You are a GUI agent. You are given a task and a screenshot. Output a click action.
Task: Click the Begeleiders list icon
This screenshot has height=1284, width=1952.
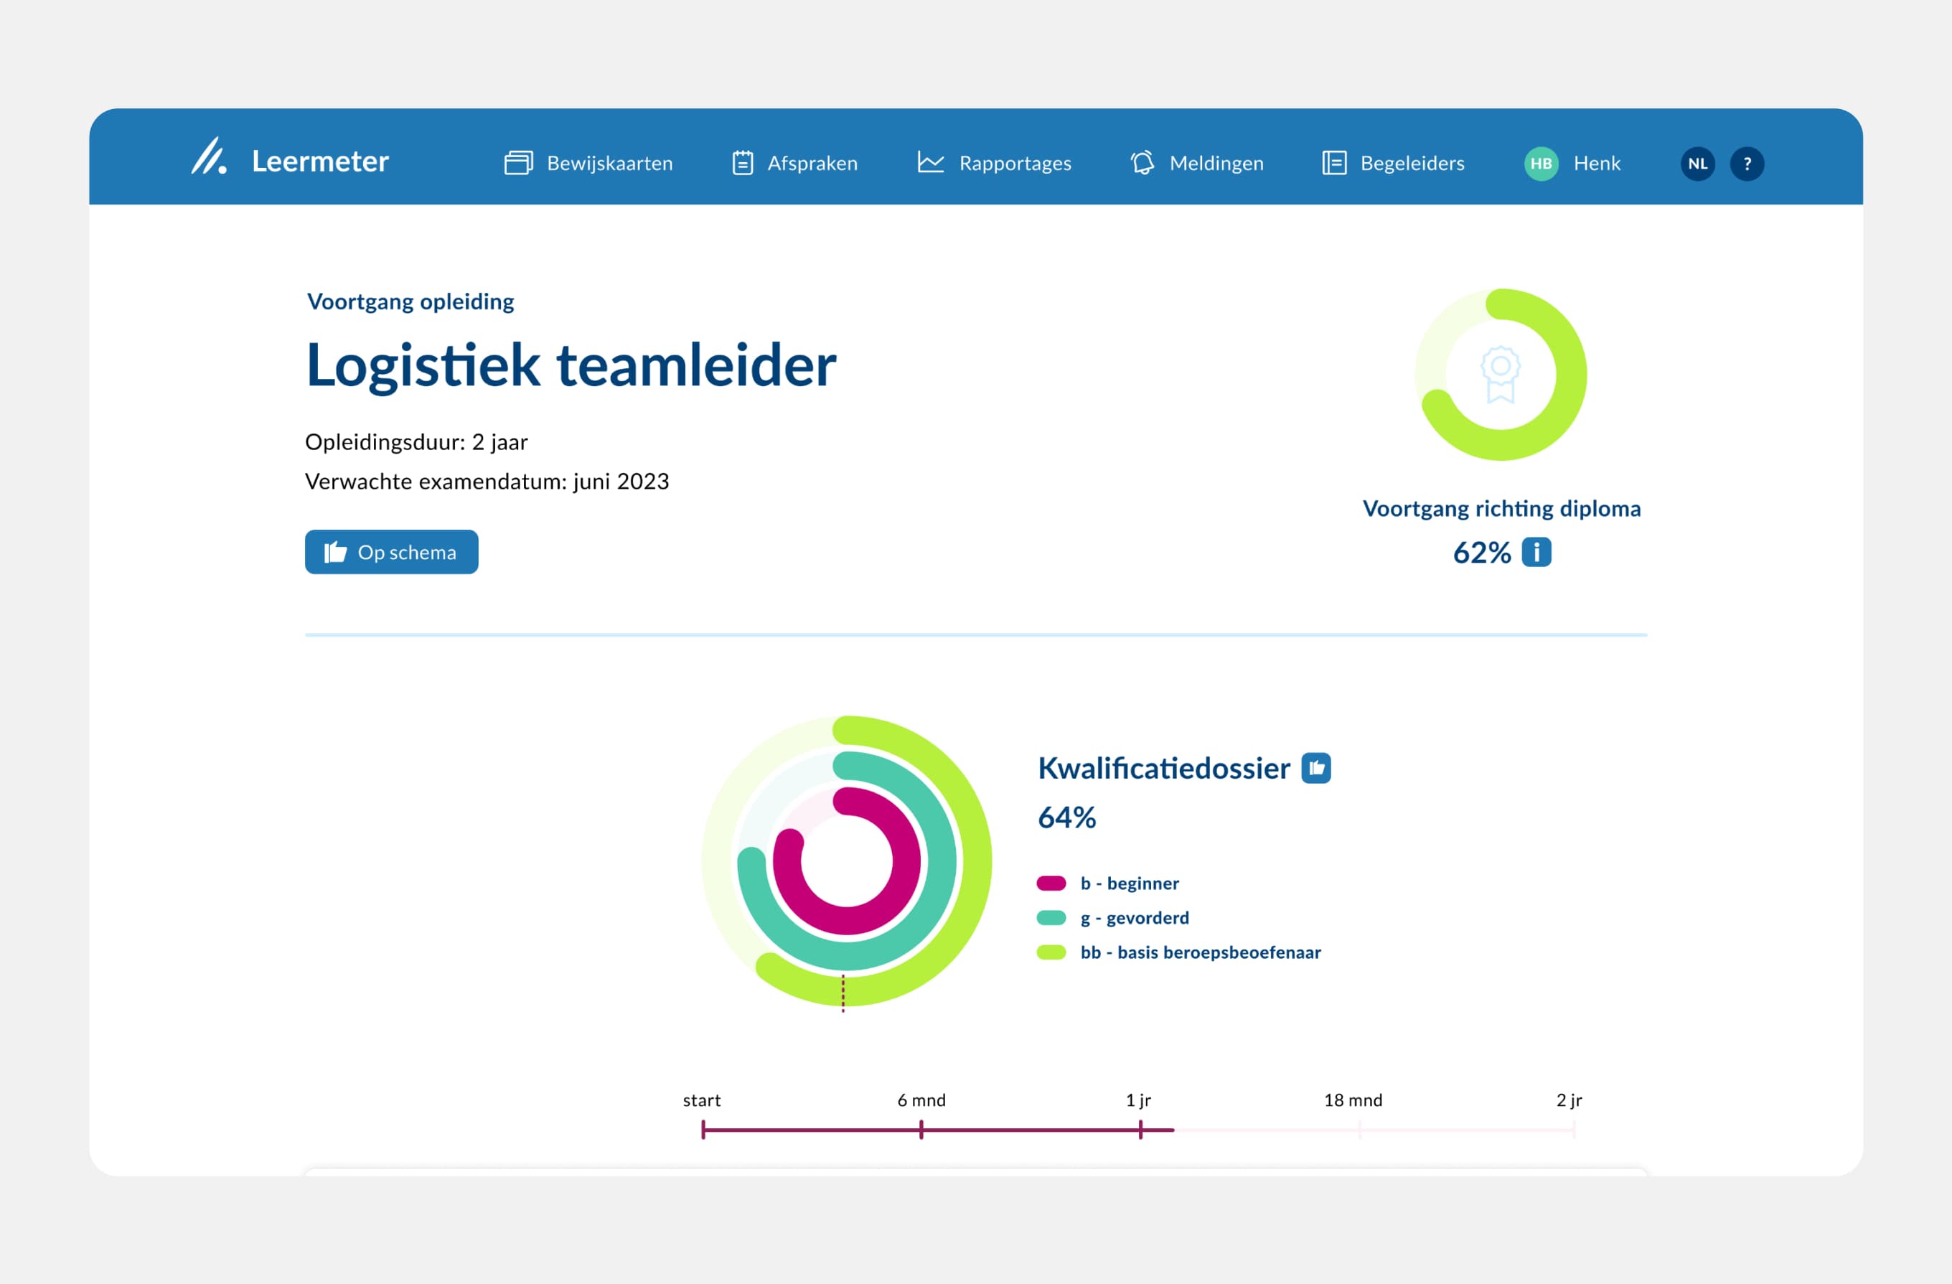(1333, 162)
